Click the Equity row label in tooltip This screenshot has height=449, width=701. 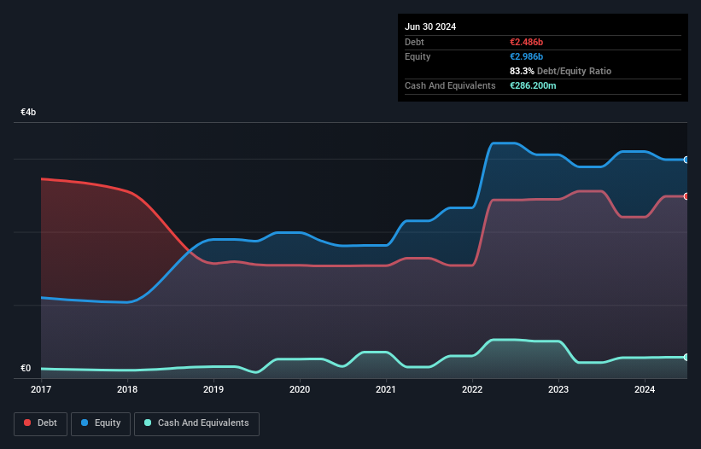pyautogui.click(x=418, y=56)
